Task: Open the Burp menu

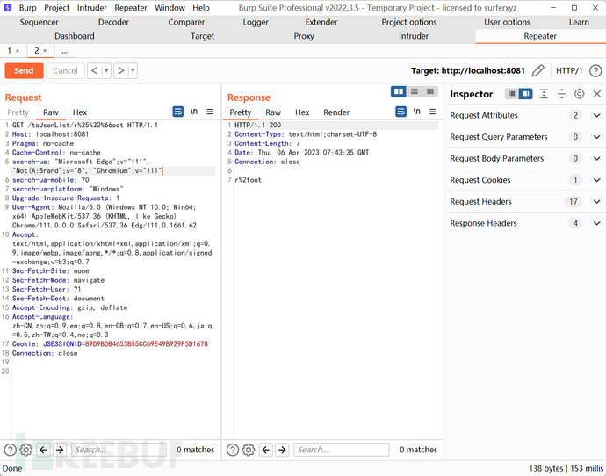Action: (28, 8)
